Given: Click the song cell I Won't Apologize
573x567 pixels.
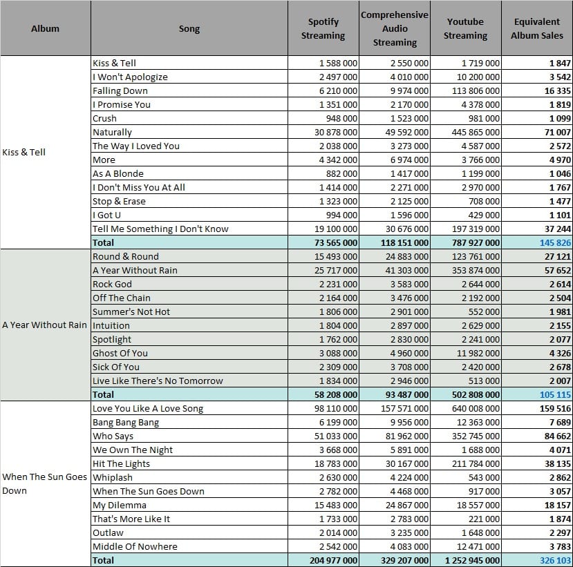Looking at the screenshot, I should coord(189,77).
